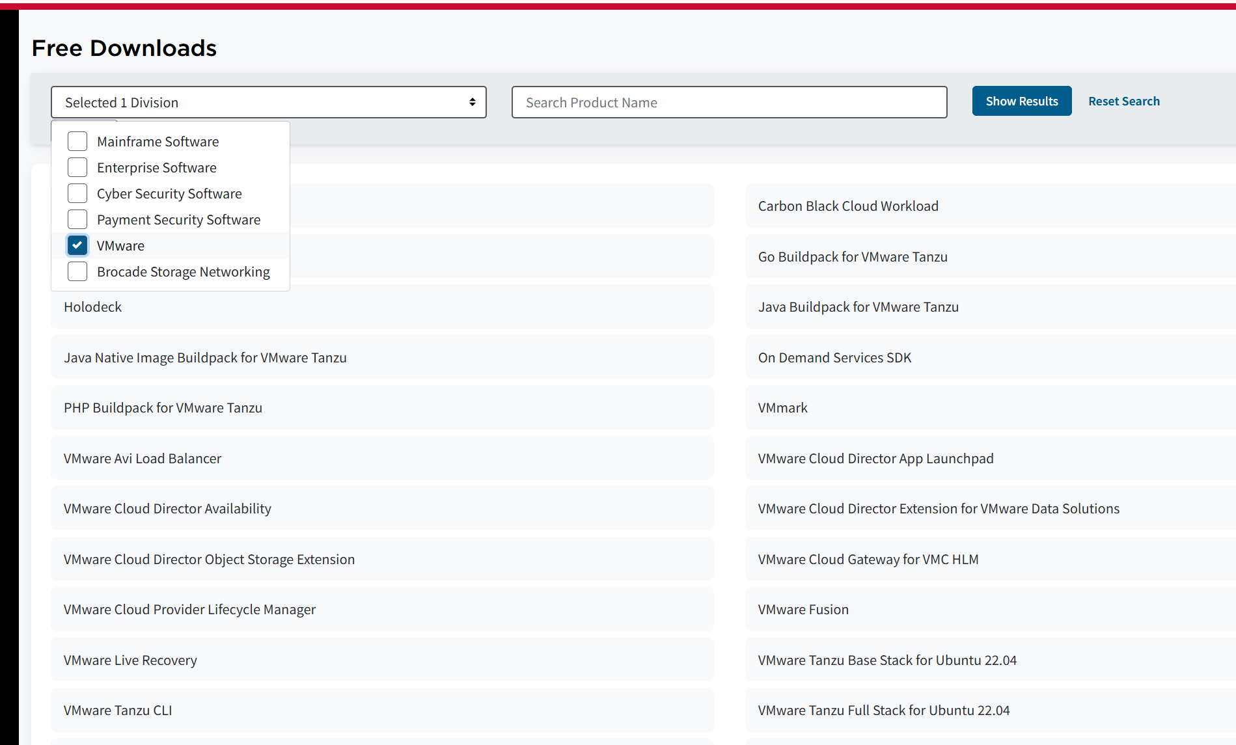The image size is (1236, 745).
Task: Open On Demand Services SDK
Action: 991,357
